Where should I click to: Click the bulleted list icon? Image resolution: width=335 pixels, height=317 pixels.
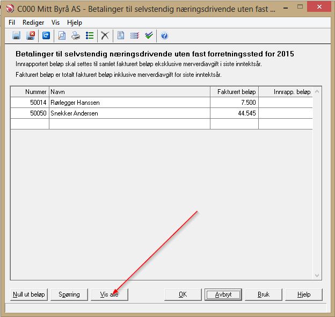tap(90, 35)
